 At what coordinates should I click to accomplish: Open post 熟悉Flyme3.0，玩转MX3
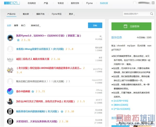click(x=49, y=36)
